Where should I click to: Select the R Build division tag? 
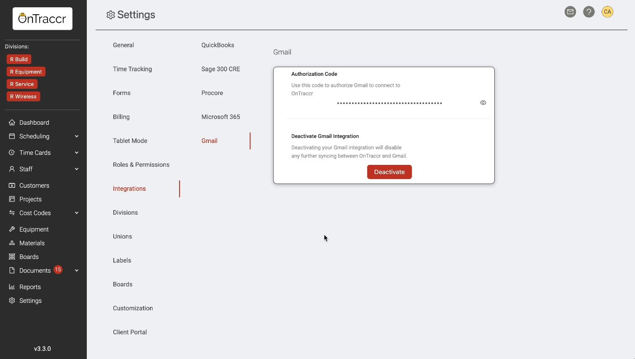[19, 59]
